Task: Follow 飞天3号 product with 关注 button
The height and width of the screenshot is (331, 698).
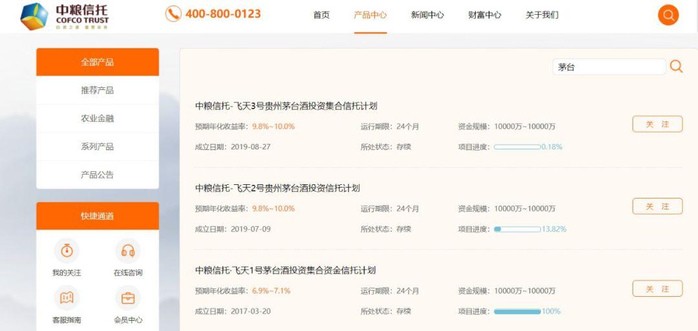Action: tap(657, 124)
